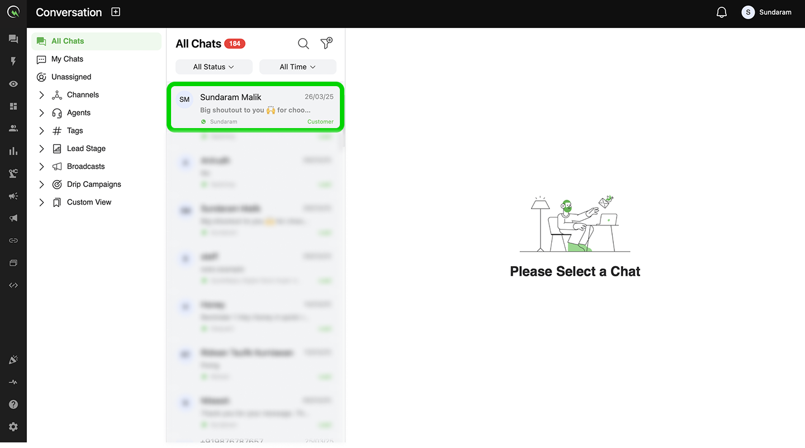This screenshot has height=448, width=805.
Task: Expand the Lead Stage section
Action: click(41, 149)
